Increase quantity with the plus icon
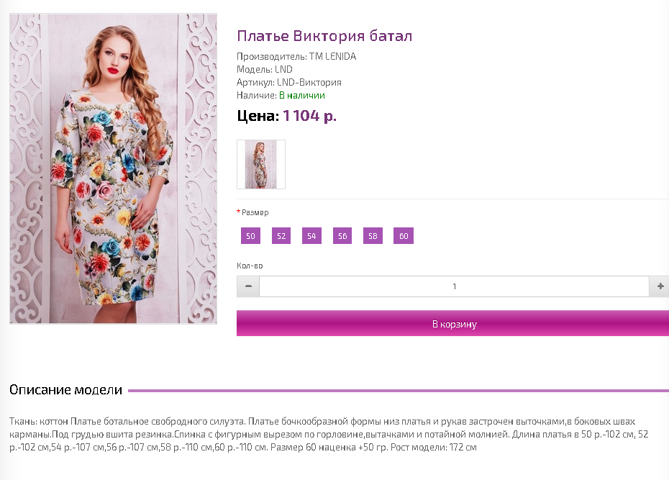The image size is (669, 480). click(659, 286)
